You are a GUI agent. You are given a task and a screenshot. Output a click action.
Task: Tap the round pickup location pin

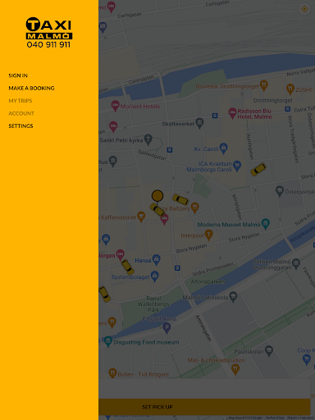157,196
